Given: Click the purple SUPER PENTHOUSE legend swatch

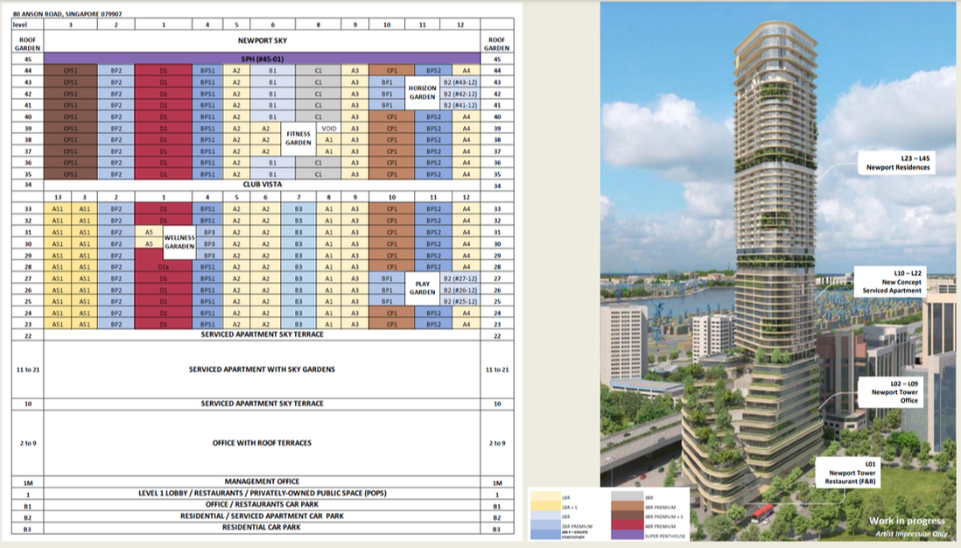Looking at the screenshot, I should click(x=627, y=535).
